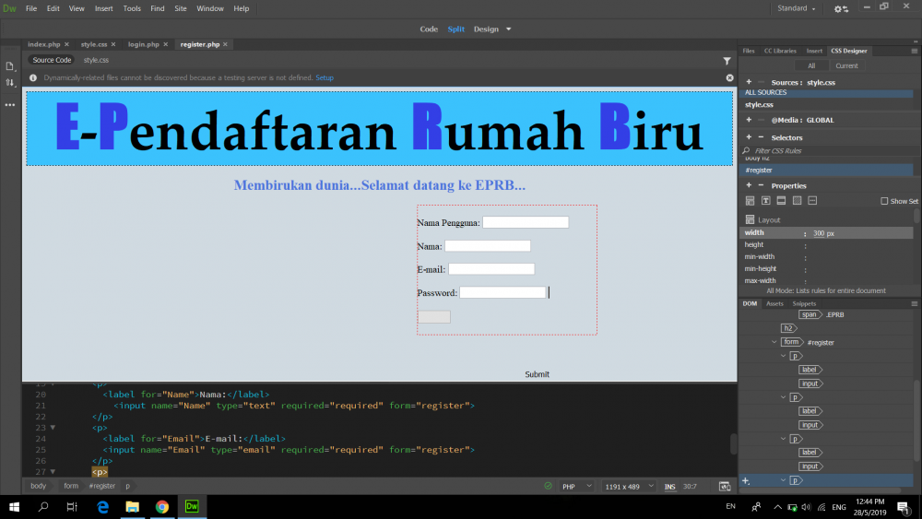This screenshot has height=519, width=922.
Task: Add a CSS property with plus icon
Action: [749, 185]
